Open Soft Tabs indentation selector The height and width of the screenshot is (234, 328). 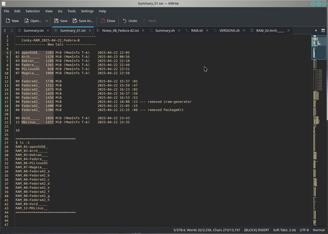pyautogui.click(x=284, y=230)
